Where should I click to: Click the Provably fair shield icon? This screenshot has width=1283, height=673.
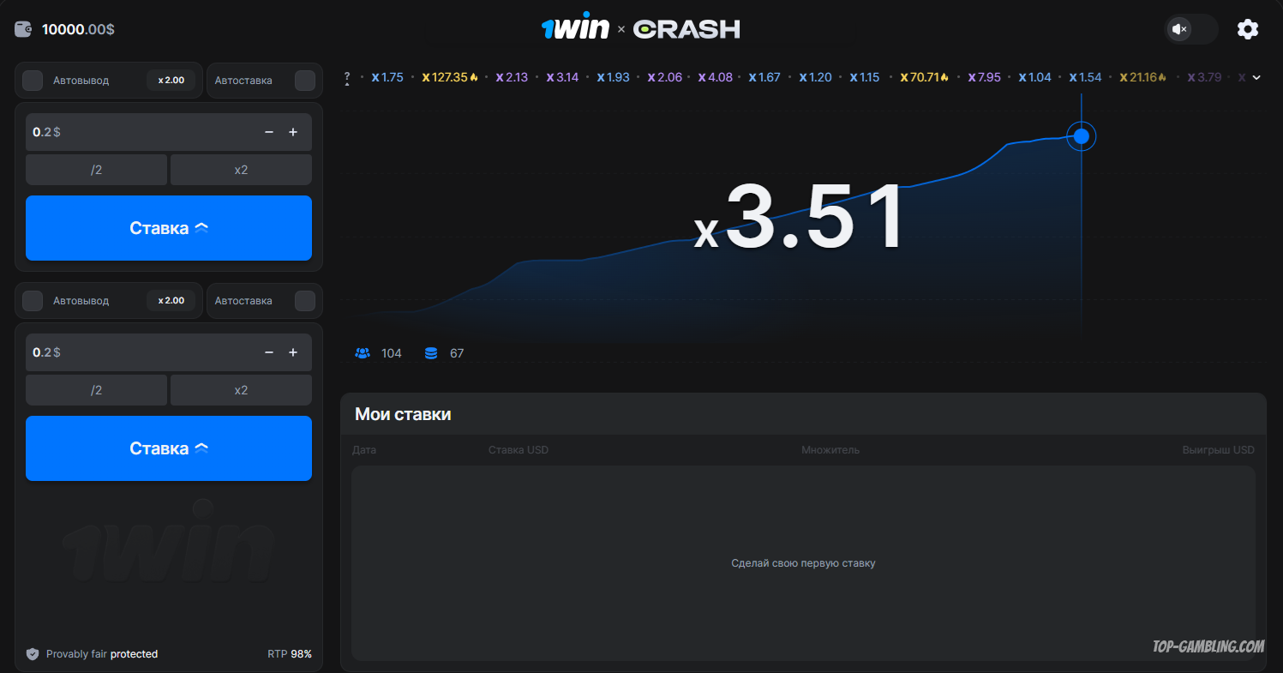click(33, 654)
